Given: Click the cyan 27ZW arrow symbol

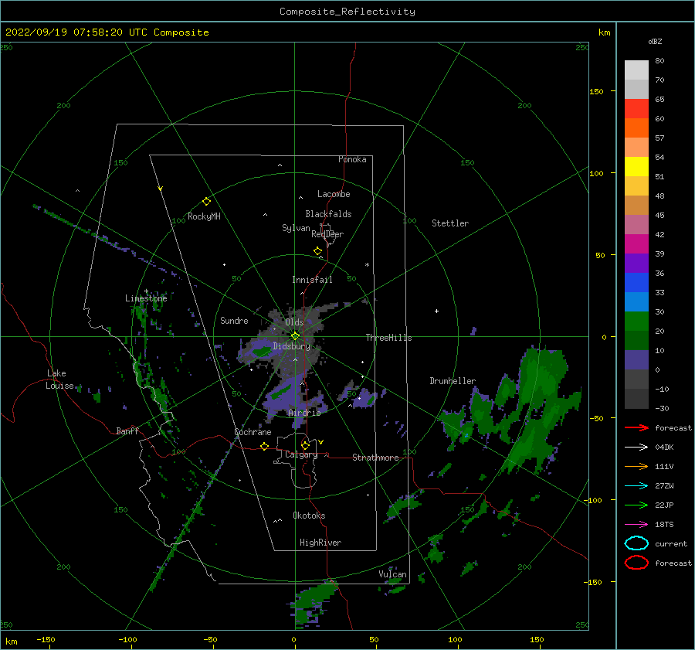Looking at the screenshot, I should click(x=636, y=486).
